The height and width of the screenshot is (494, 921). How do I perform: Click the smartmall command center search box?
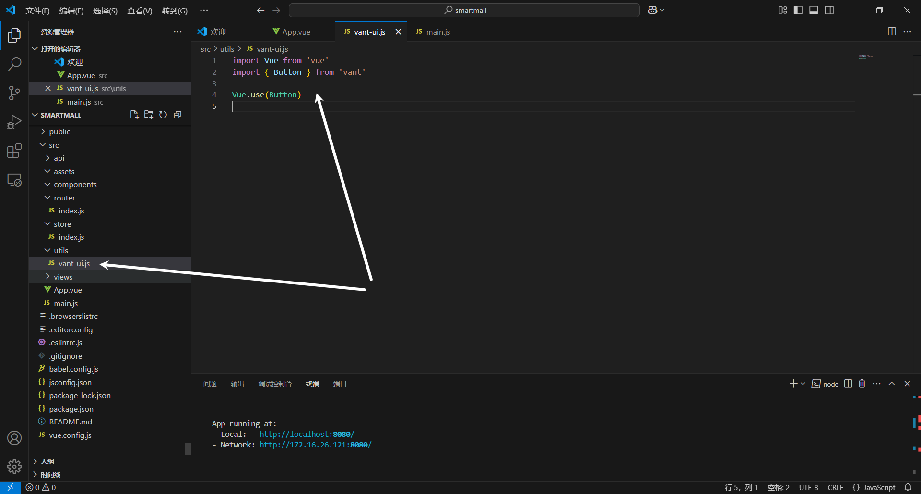click(x=464, y=10)
